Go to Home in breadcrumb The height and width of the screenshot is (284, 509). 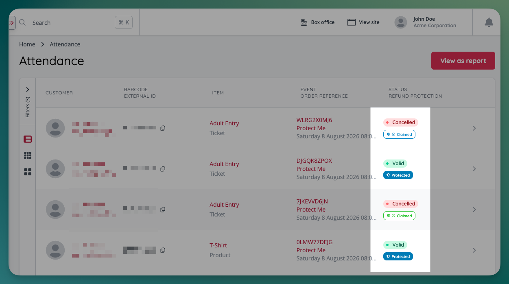pos(27,44)
